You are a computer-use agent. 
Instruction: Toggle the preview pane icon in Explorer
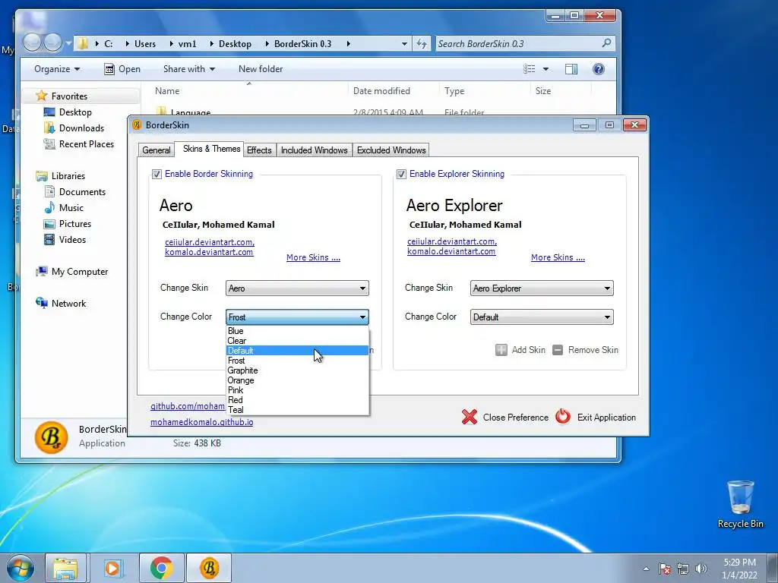(571, 69)
